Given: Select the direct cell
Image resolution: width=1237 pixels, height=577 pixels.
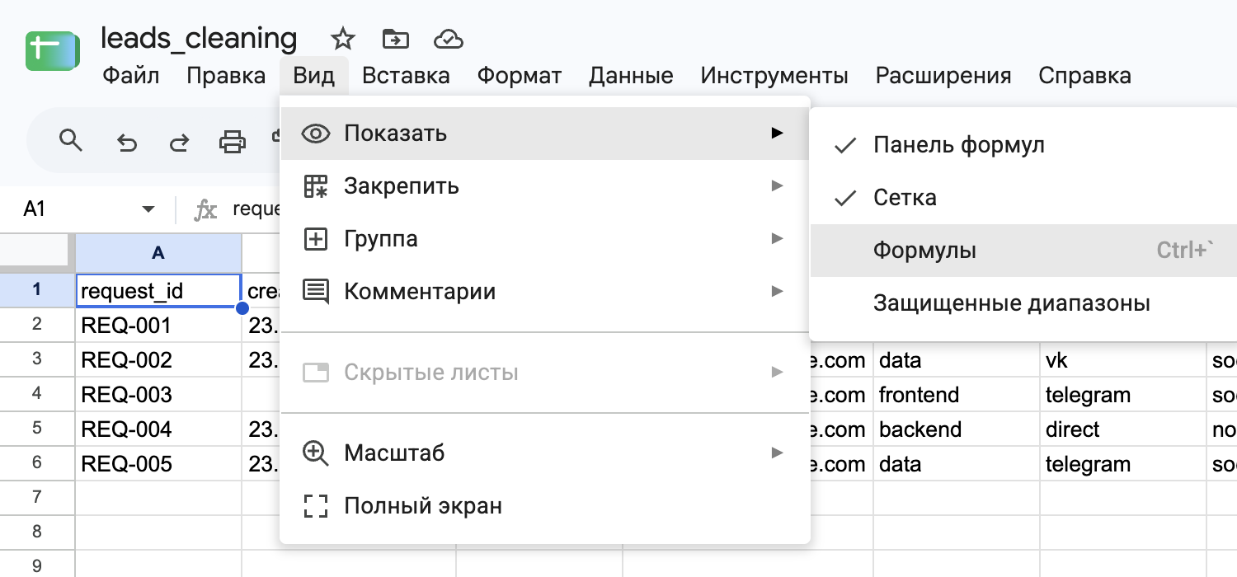Looking at the screenshot, I should (1123, 429).
